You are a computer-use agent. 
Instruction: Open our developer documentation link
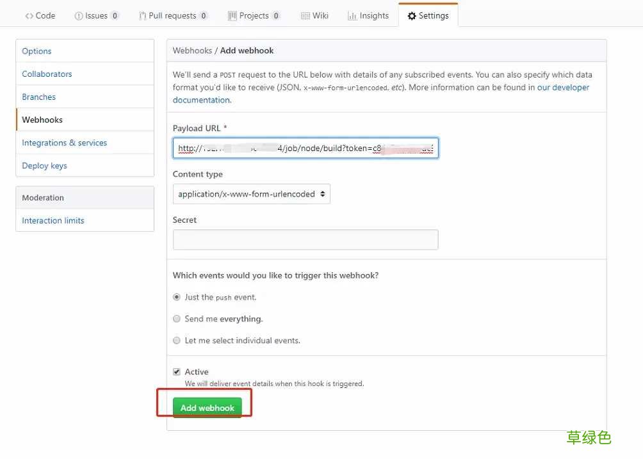(x=564, y=87)
